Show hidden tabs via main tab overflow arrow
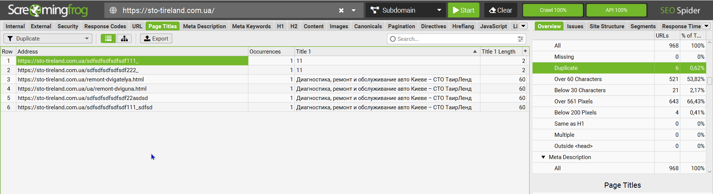 pos(523,26)
